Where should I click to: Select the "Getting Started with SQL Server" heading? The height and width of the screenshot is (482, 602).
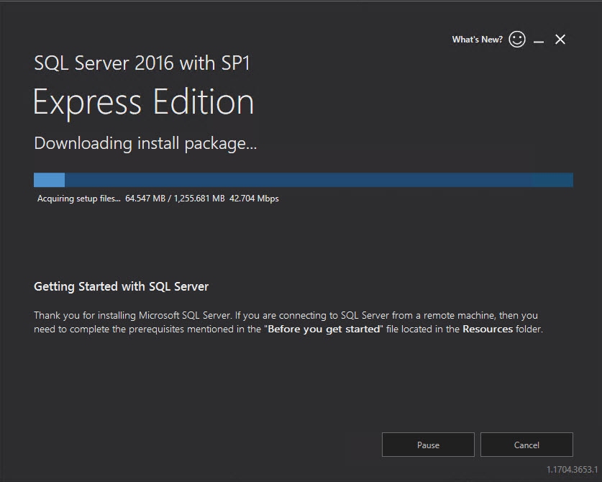tap(121, 286)
